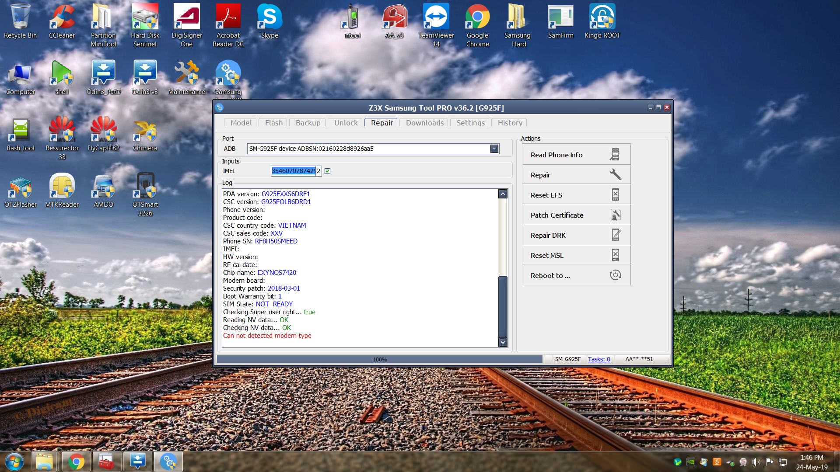Switch to the Unlock tab
The height and width of the screenshot is (472, 840).
(x=346, y=123)
